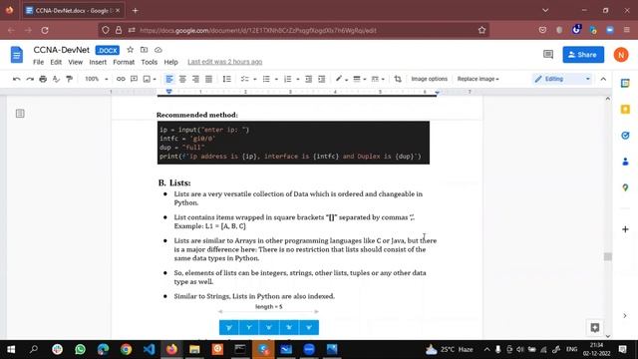The height and width of the screenshot is (359, 638).
Task: Open Image options panel
Action: (x=429, y=79)
